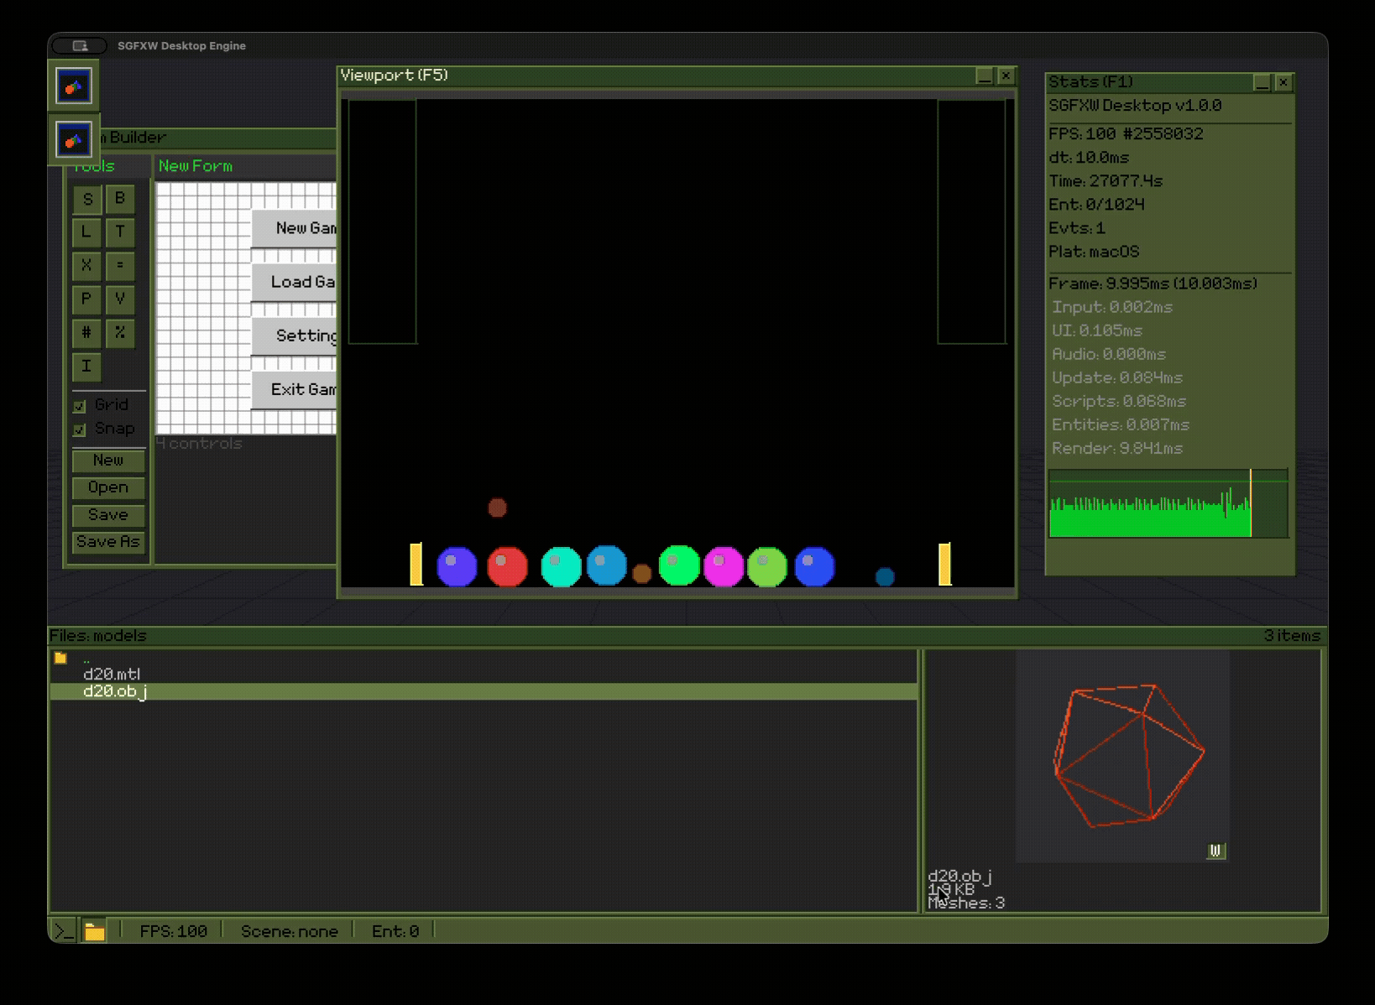Click the '3 items' count label
The height and width of the screenshot is (1005, 1375).
coord(1292,636)
